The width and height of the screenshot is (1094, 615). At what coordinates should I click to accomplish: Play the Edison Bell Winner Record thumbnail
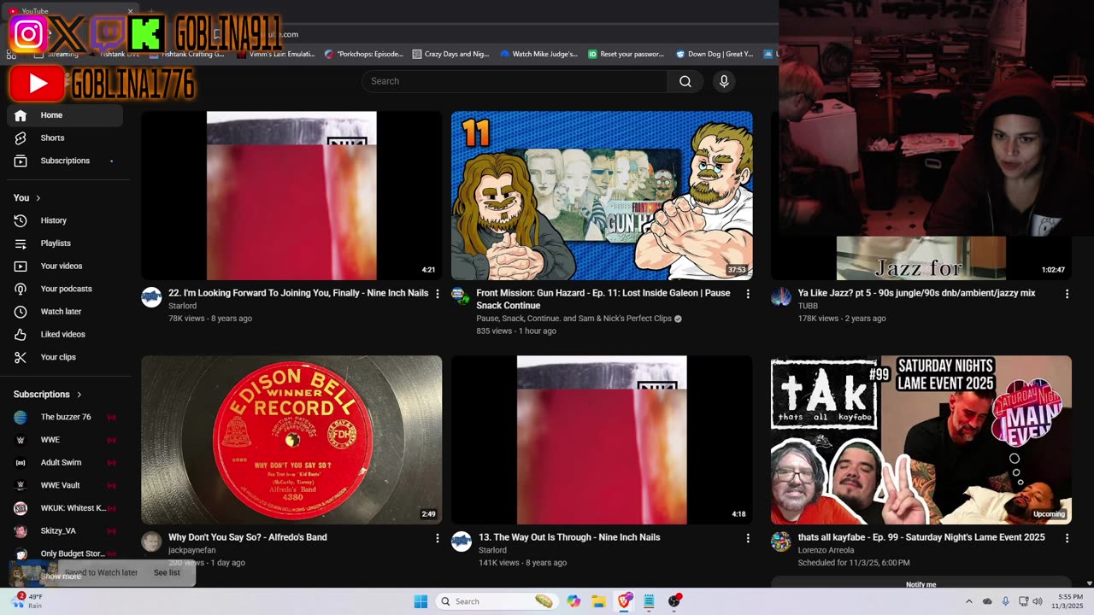291,440
